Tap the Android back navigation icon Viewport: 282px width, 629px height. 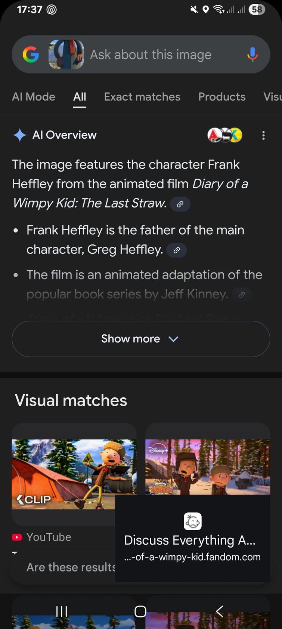[x=220, y=611]
